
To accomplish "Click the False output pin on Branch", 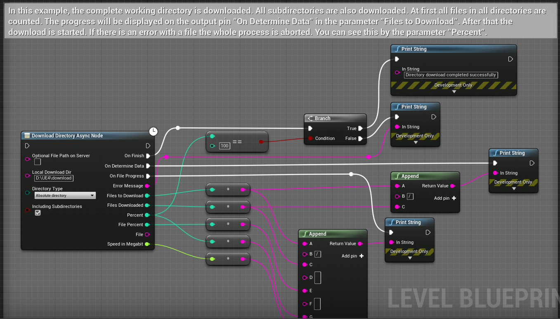I will [x=360, y=139].
